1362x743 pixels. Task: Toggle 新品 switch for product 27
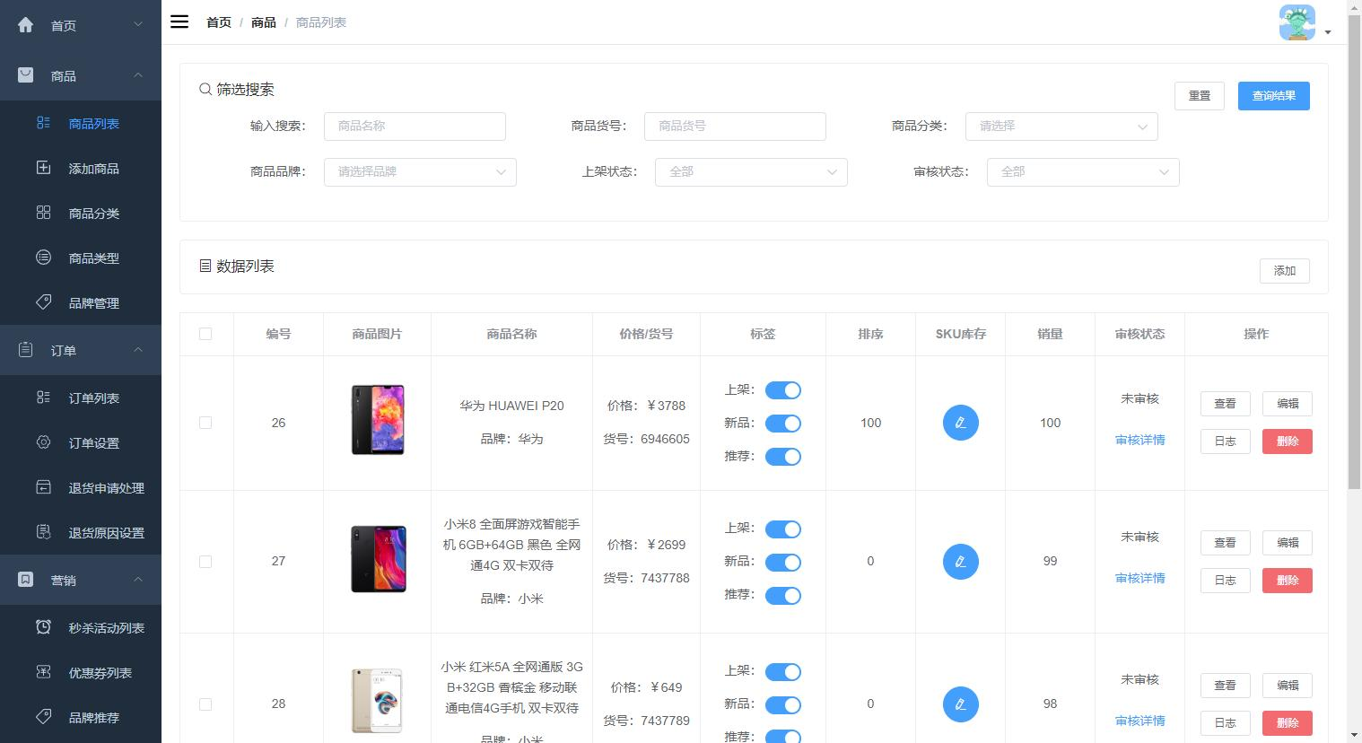click(782, 563)
